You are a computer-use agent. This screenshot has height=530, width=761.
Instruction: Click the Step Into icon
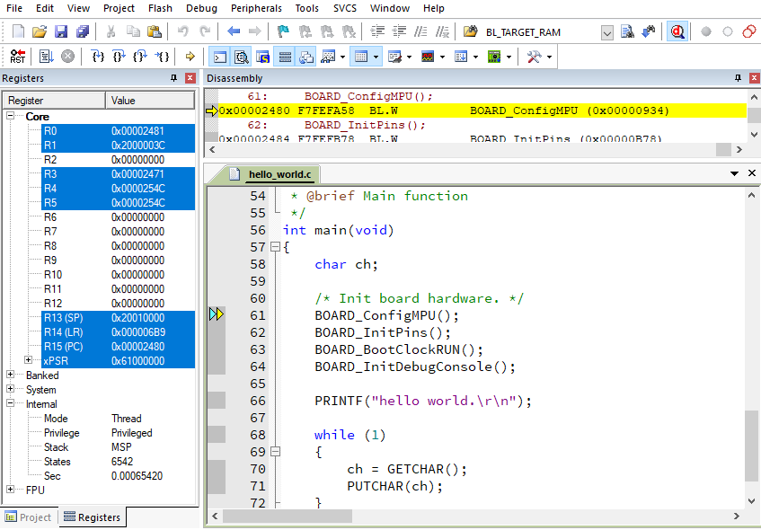[x=98, y=57]
